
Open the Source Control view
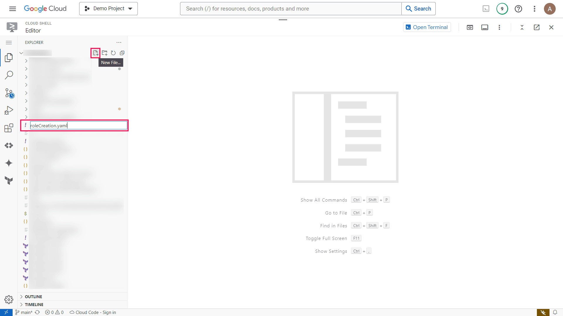coord(9,93)
